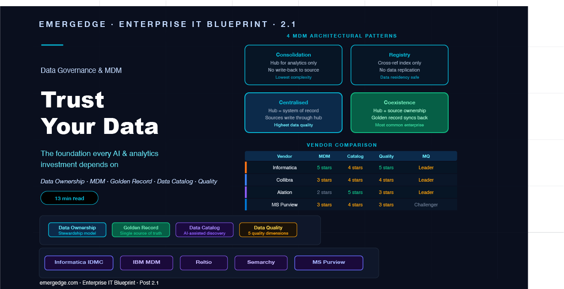The image size is (564, 289).
Task: Click MS Purview in the comparison table
Action: pyautogui.click(x=285, y=205)
